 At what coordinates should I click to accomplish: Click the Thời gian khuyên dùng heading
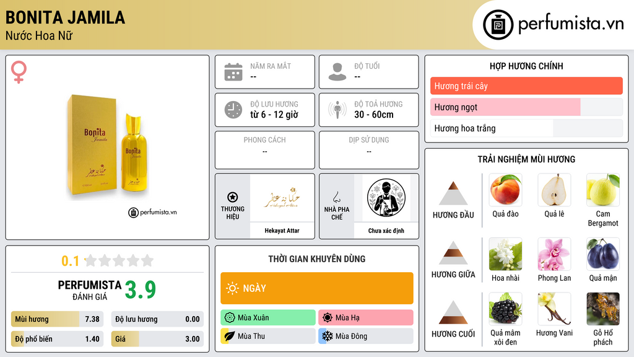coord(316,258)
